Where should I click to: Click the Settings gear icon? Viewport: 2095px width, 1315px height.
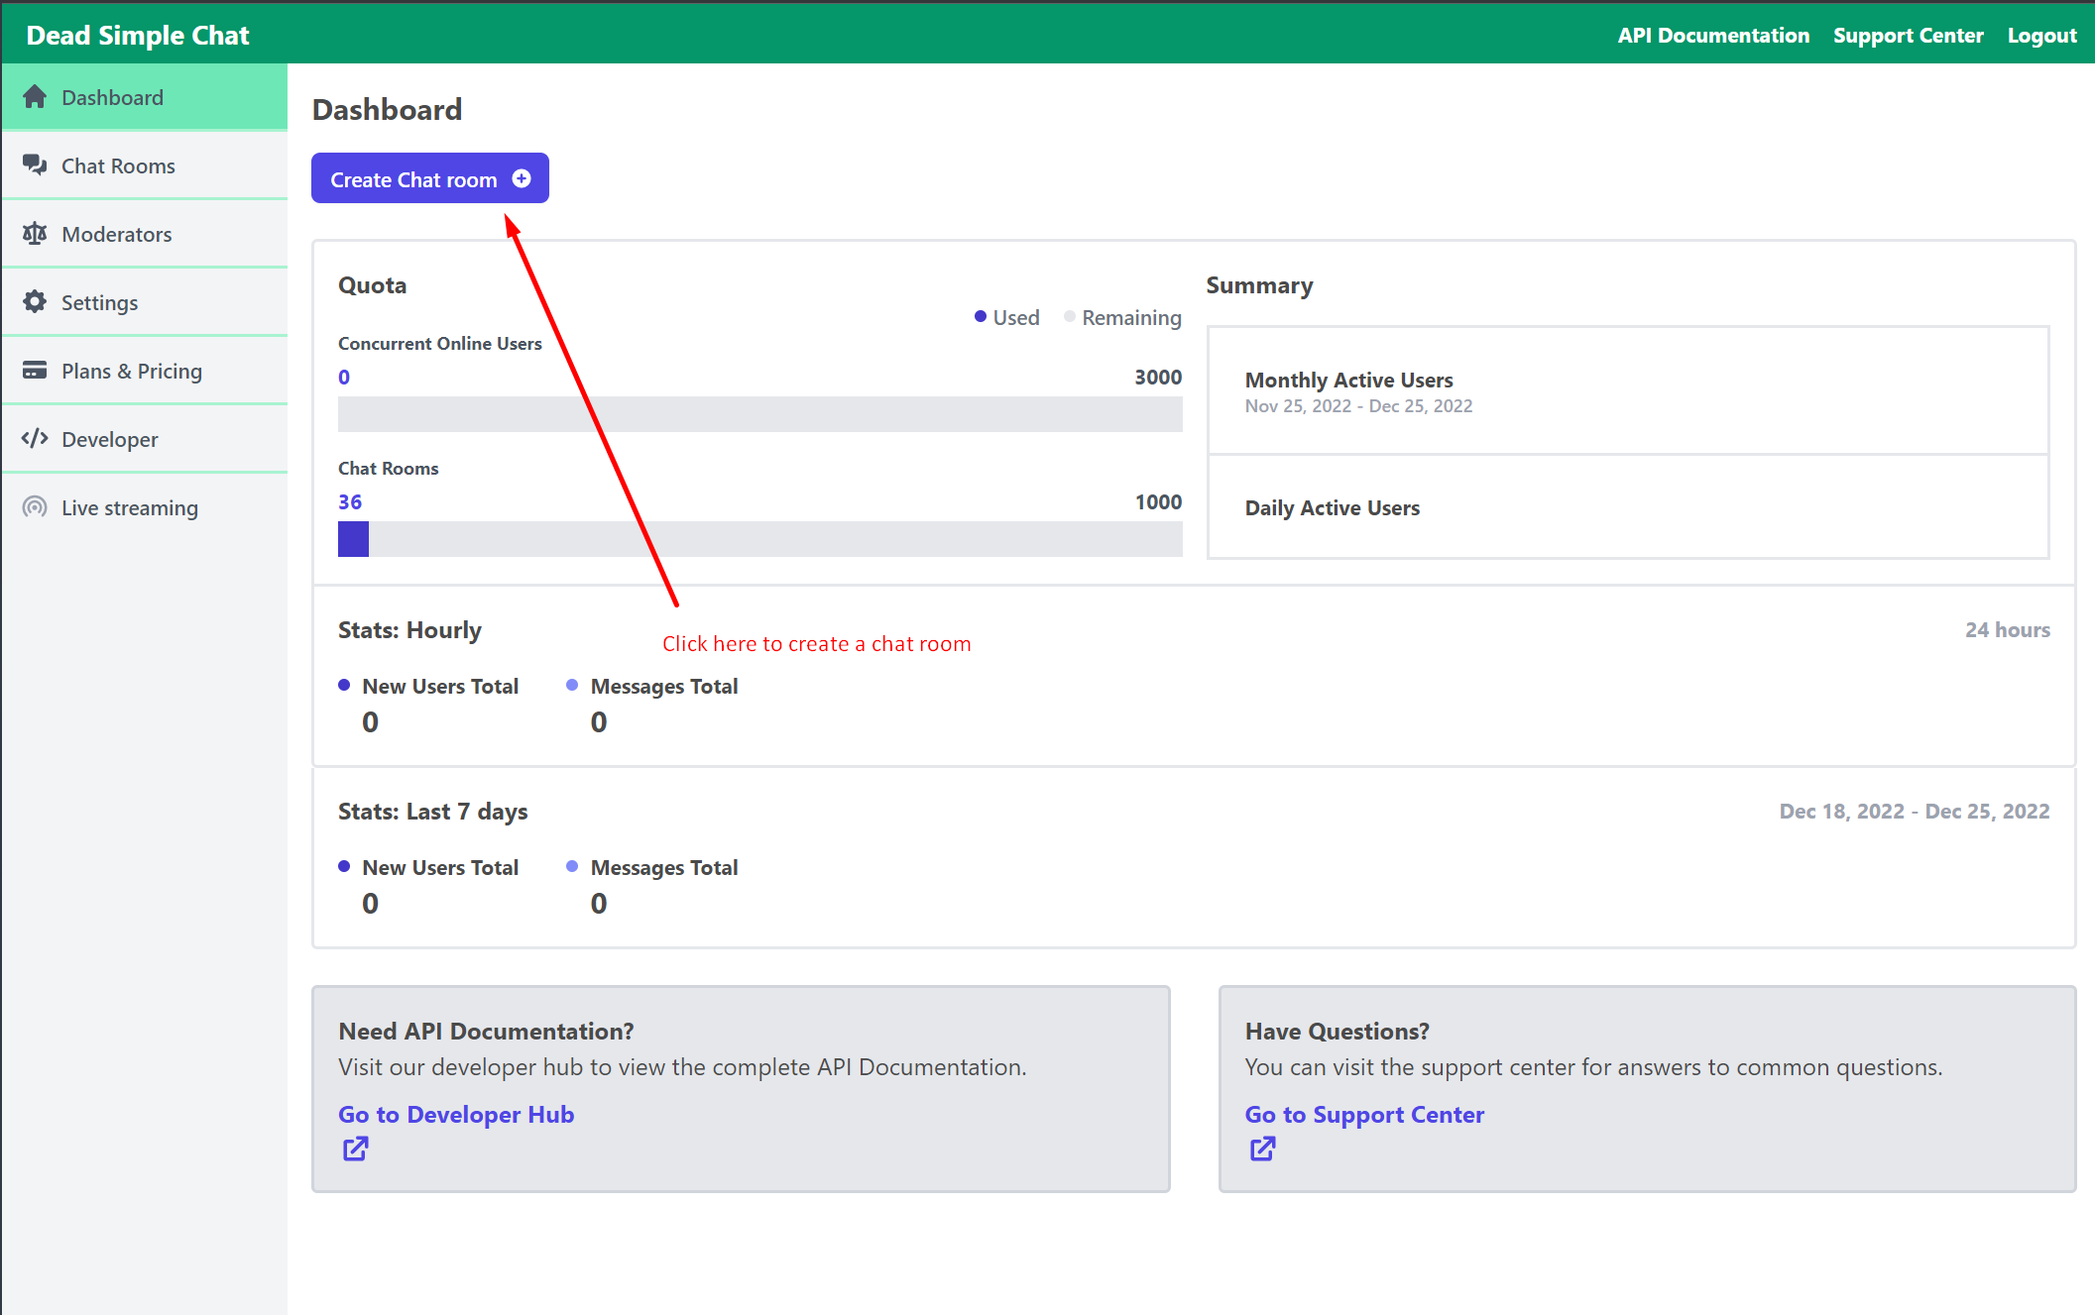click(35, 302)
